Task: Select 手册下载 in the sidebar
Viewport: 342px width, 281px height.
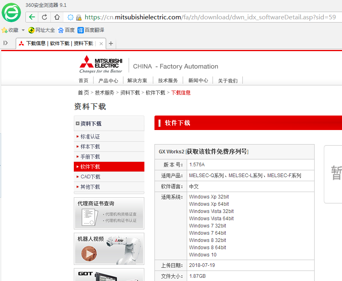Action: [90, 157]
